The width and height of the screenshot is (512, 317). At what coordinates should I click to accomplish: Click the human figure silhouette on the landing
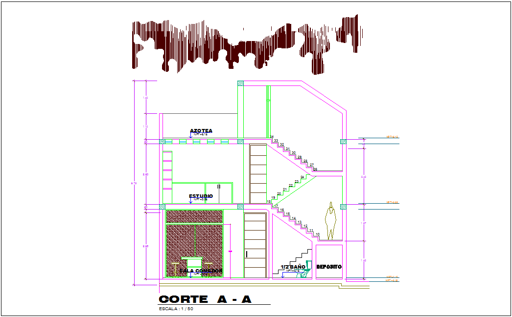(331, 221)
